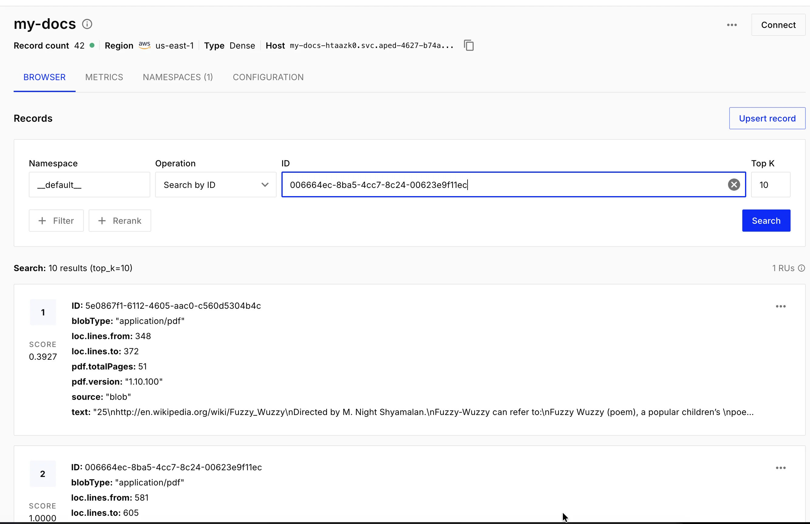Image resolution: width=810 pixels, height=524 pixels.
Task: Select the Browser tab
Action: pos(45,77)
